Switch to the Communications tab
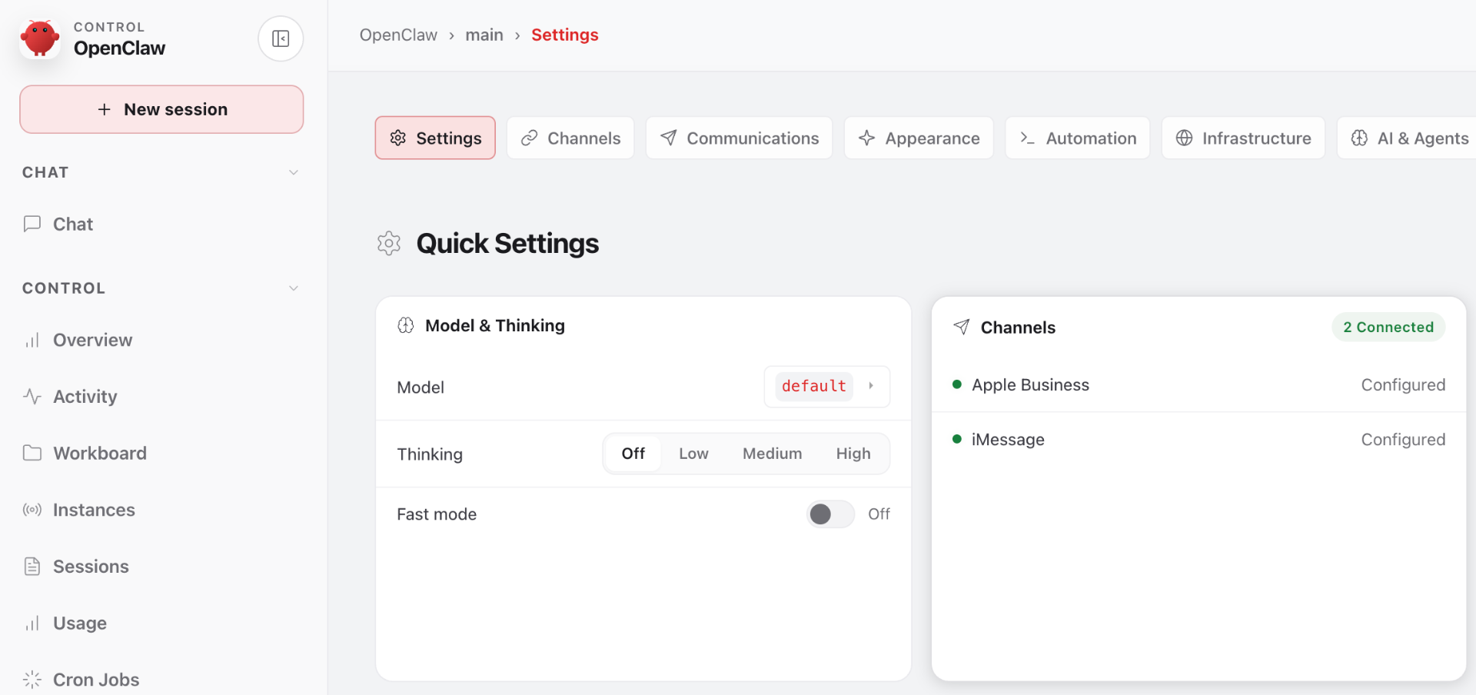 tap(739, 138)
